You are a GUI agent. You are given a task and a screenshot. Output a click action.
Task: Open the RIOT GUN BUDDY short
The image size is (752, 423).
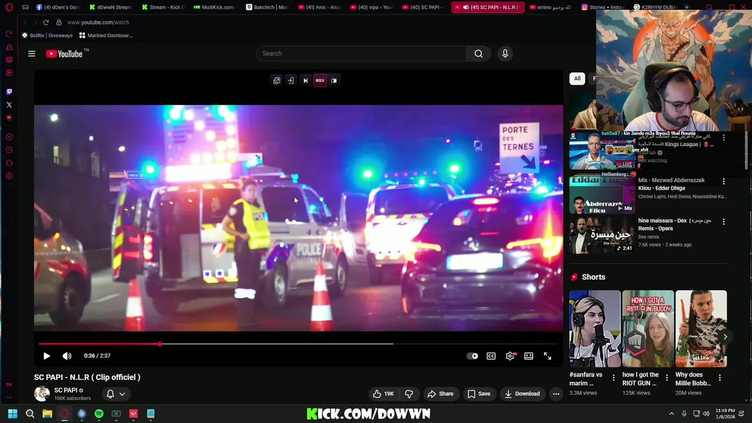tap(648, 328)
